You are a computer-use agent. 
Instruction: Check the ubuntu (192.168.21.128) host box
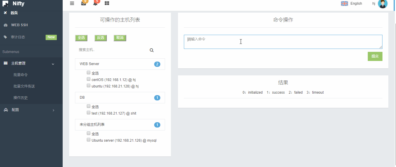tap(89, 85)
